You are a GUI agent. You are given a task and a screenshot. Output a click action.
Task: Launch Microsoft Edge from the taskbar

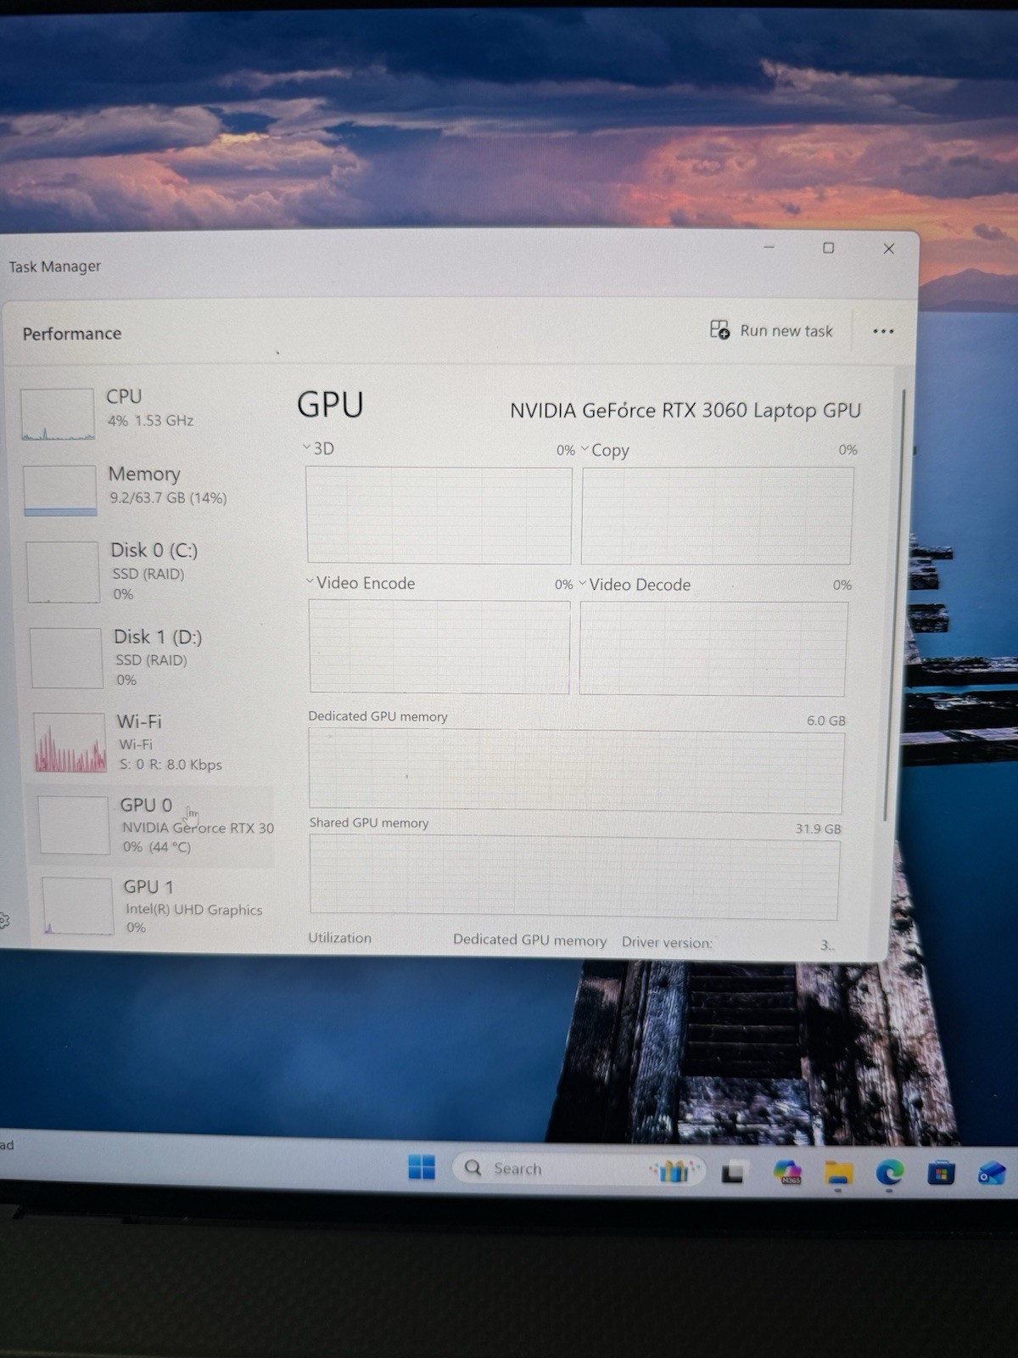click(x=889, y=1173)
